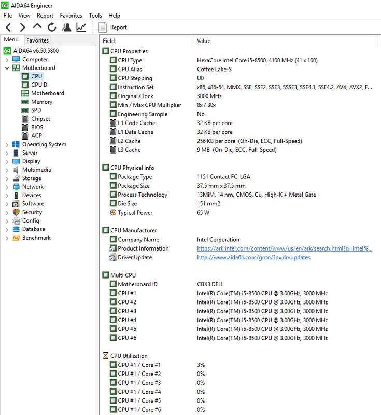
Task: Click the Report toolbar button
Action: pos(113,27)
